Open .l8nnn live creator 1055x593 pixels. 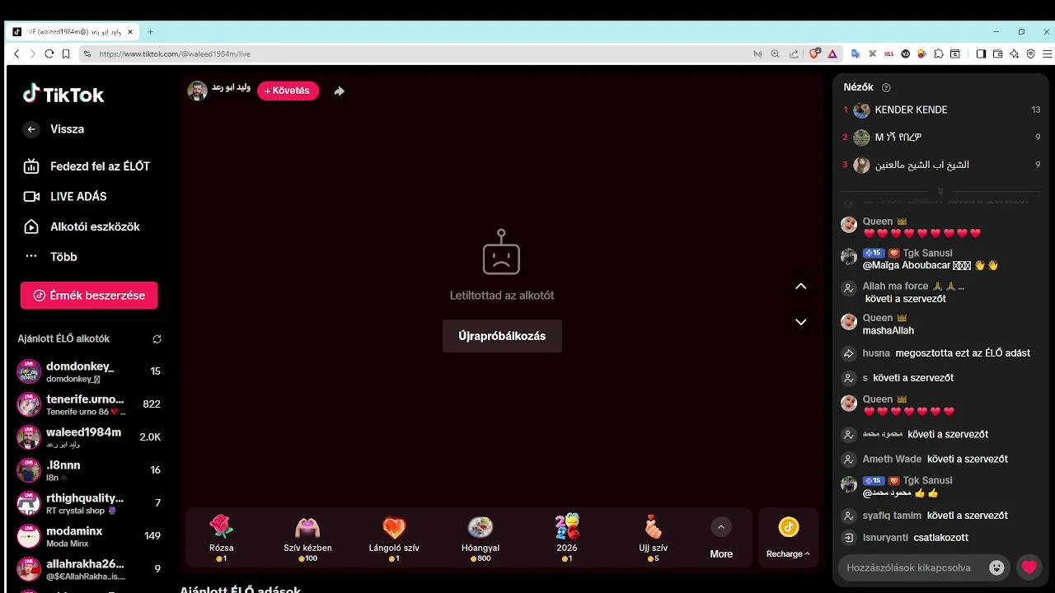(89, 470)
